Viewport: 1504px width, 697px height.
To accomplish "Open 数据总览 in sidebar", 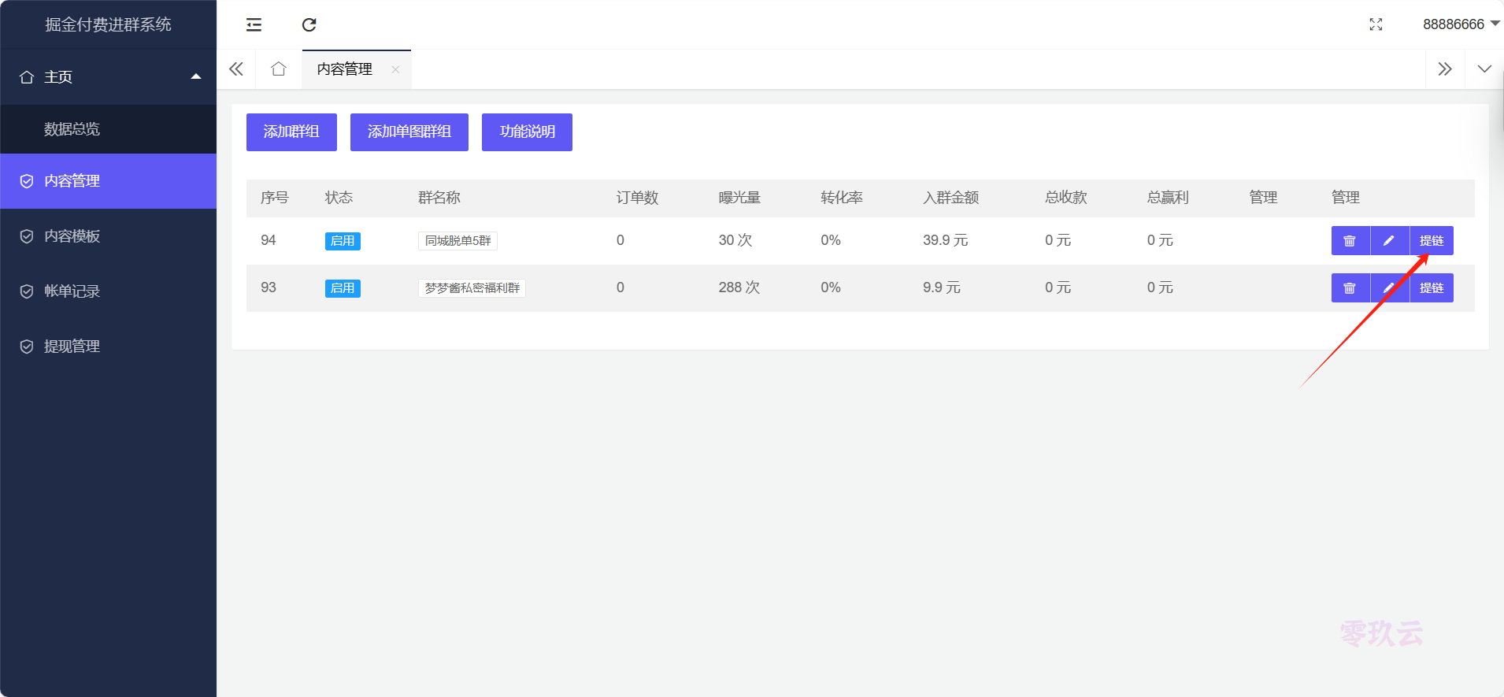I will pos(109,129).
